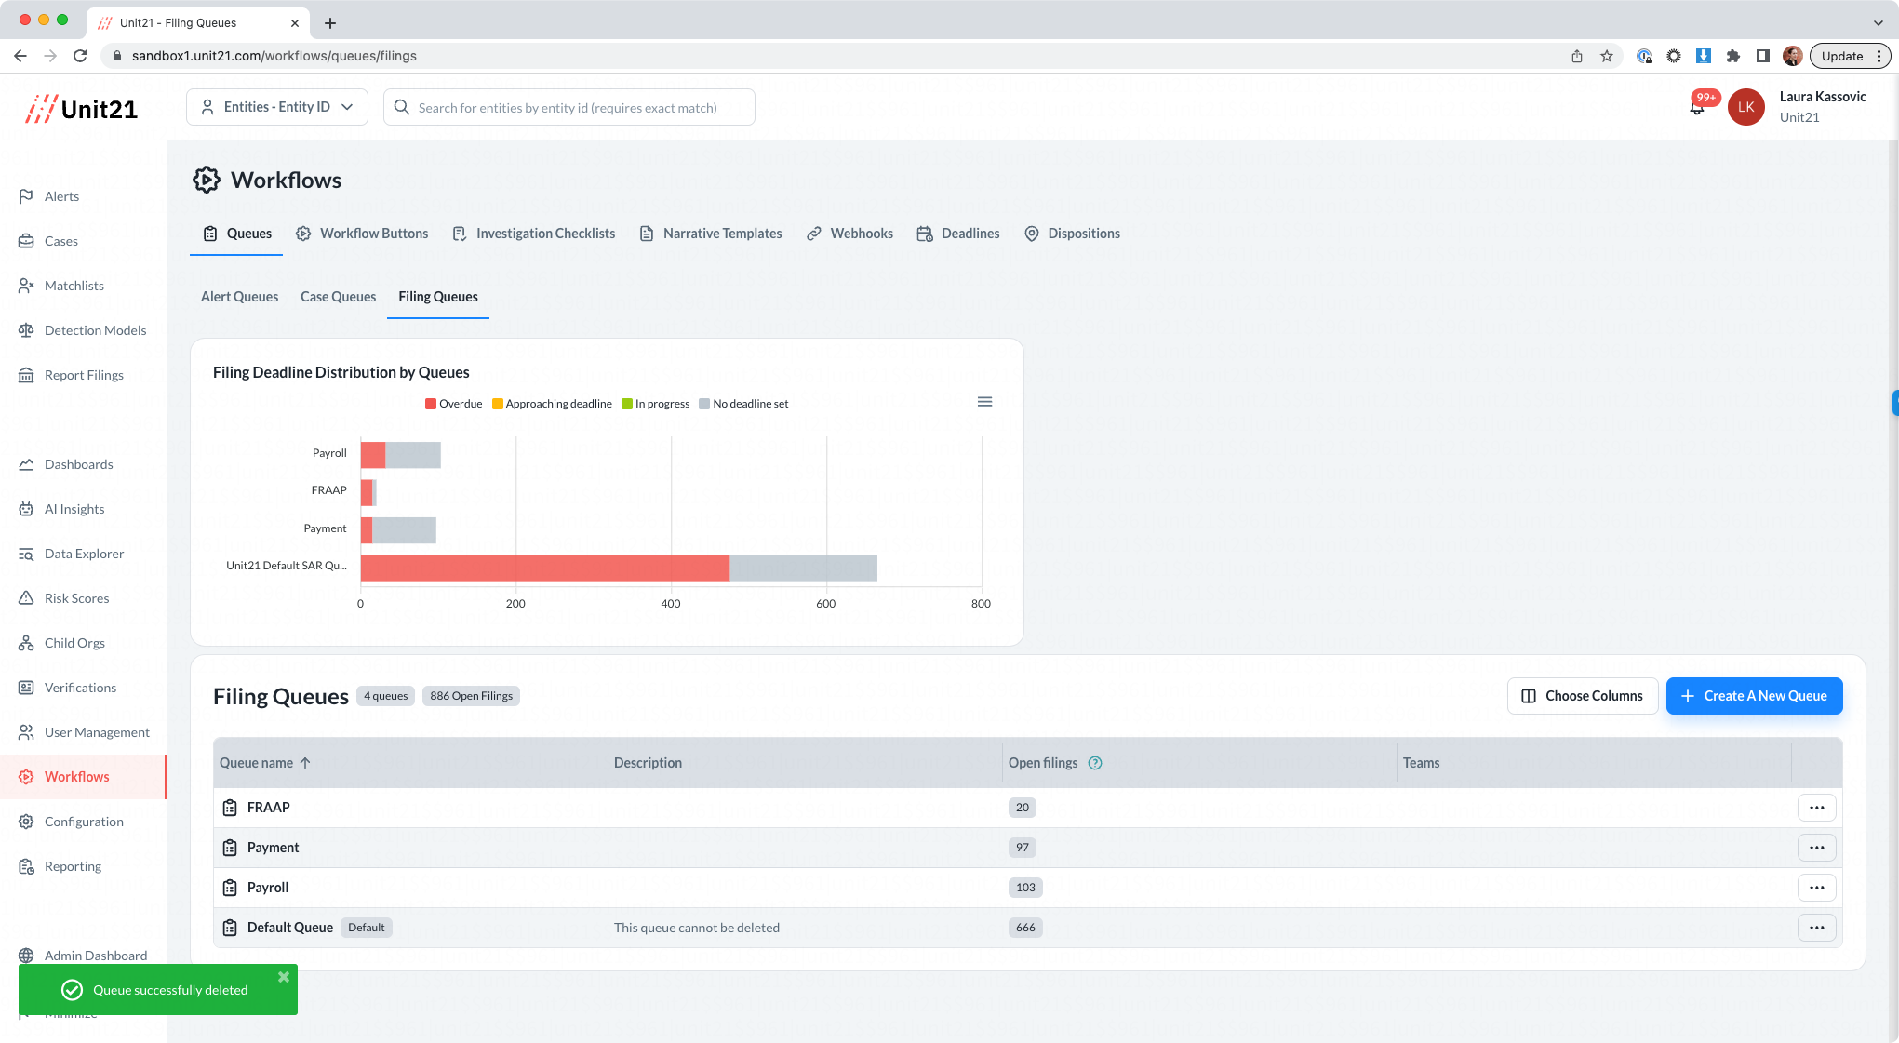Dismiss the queue deleted notification
The image size is (1899, 1043).
point(284,977)
